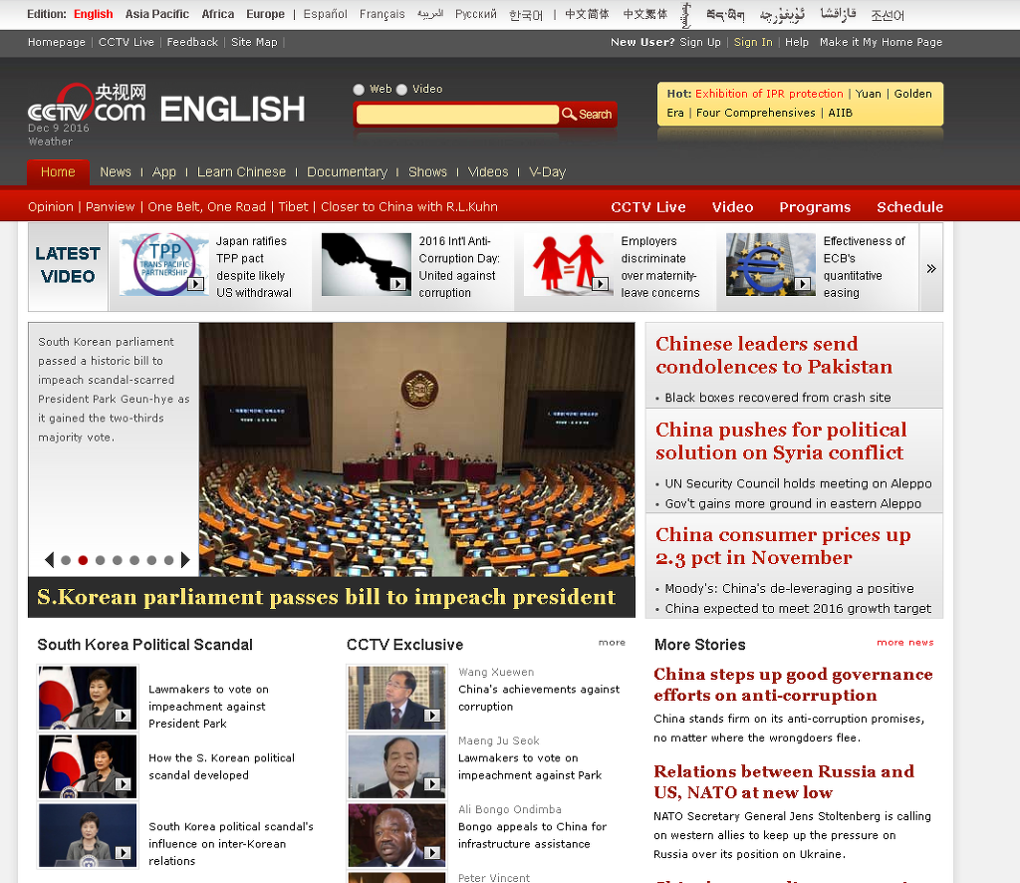Open the Lawmakers to vote on impeachment thumbnail
1020x883 pixels.
[x=88, y=697]
